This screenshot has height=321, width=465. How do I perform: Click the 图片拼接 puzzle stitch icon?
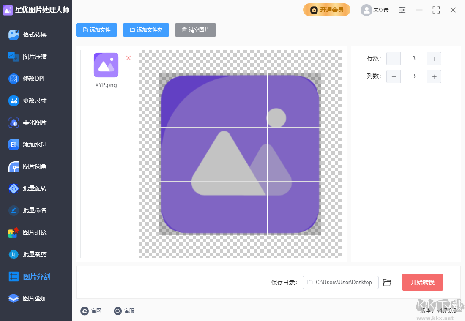pyautogui.click(x=14, y=232)
